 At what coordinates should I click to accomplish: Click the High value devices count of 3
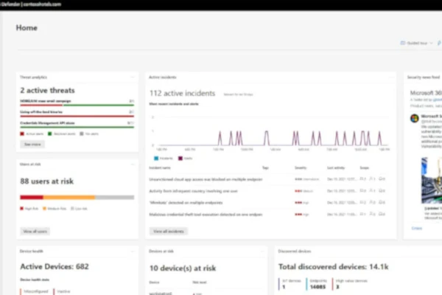point(337,287)
